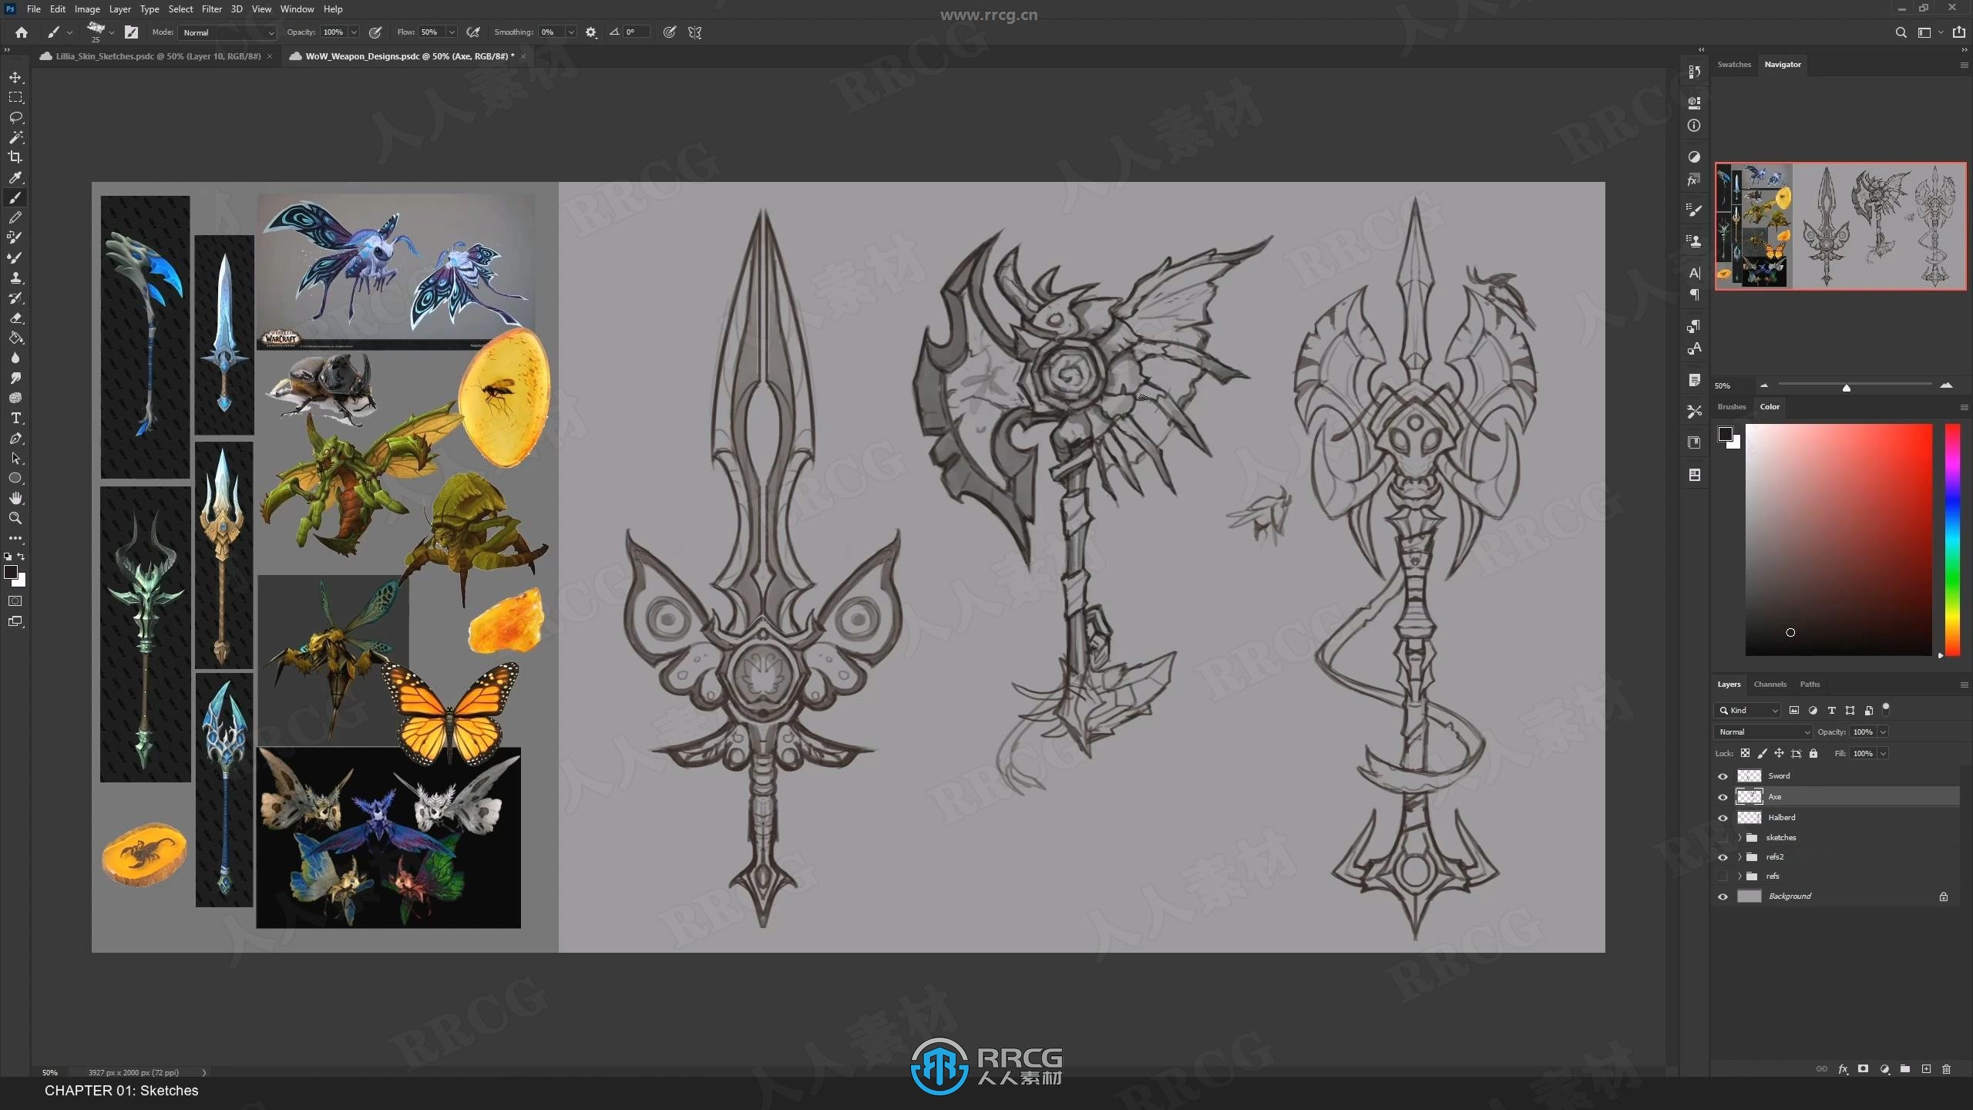The width and height of the screenshot is (1973, 1110).
Task: Click the search icon at top right
Action: (1901, 32)
